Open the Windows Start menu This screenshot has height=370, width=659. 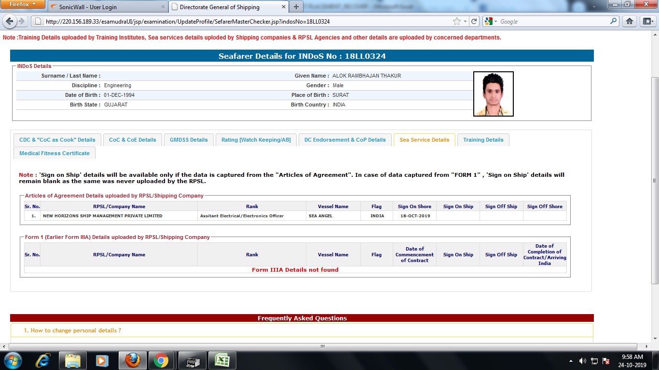[12, 360]
